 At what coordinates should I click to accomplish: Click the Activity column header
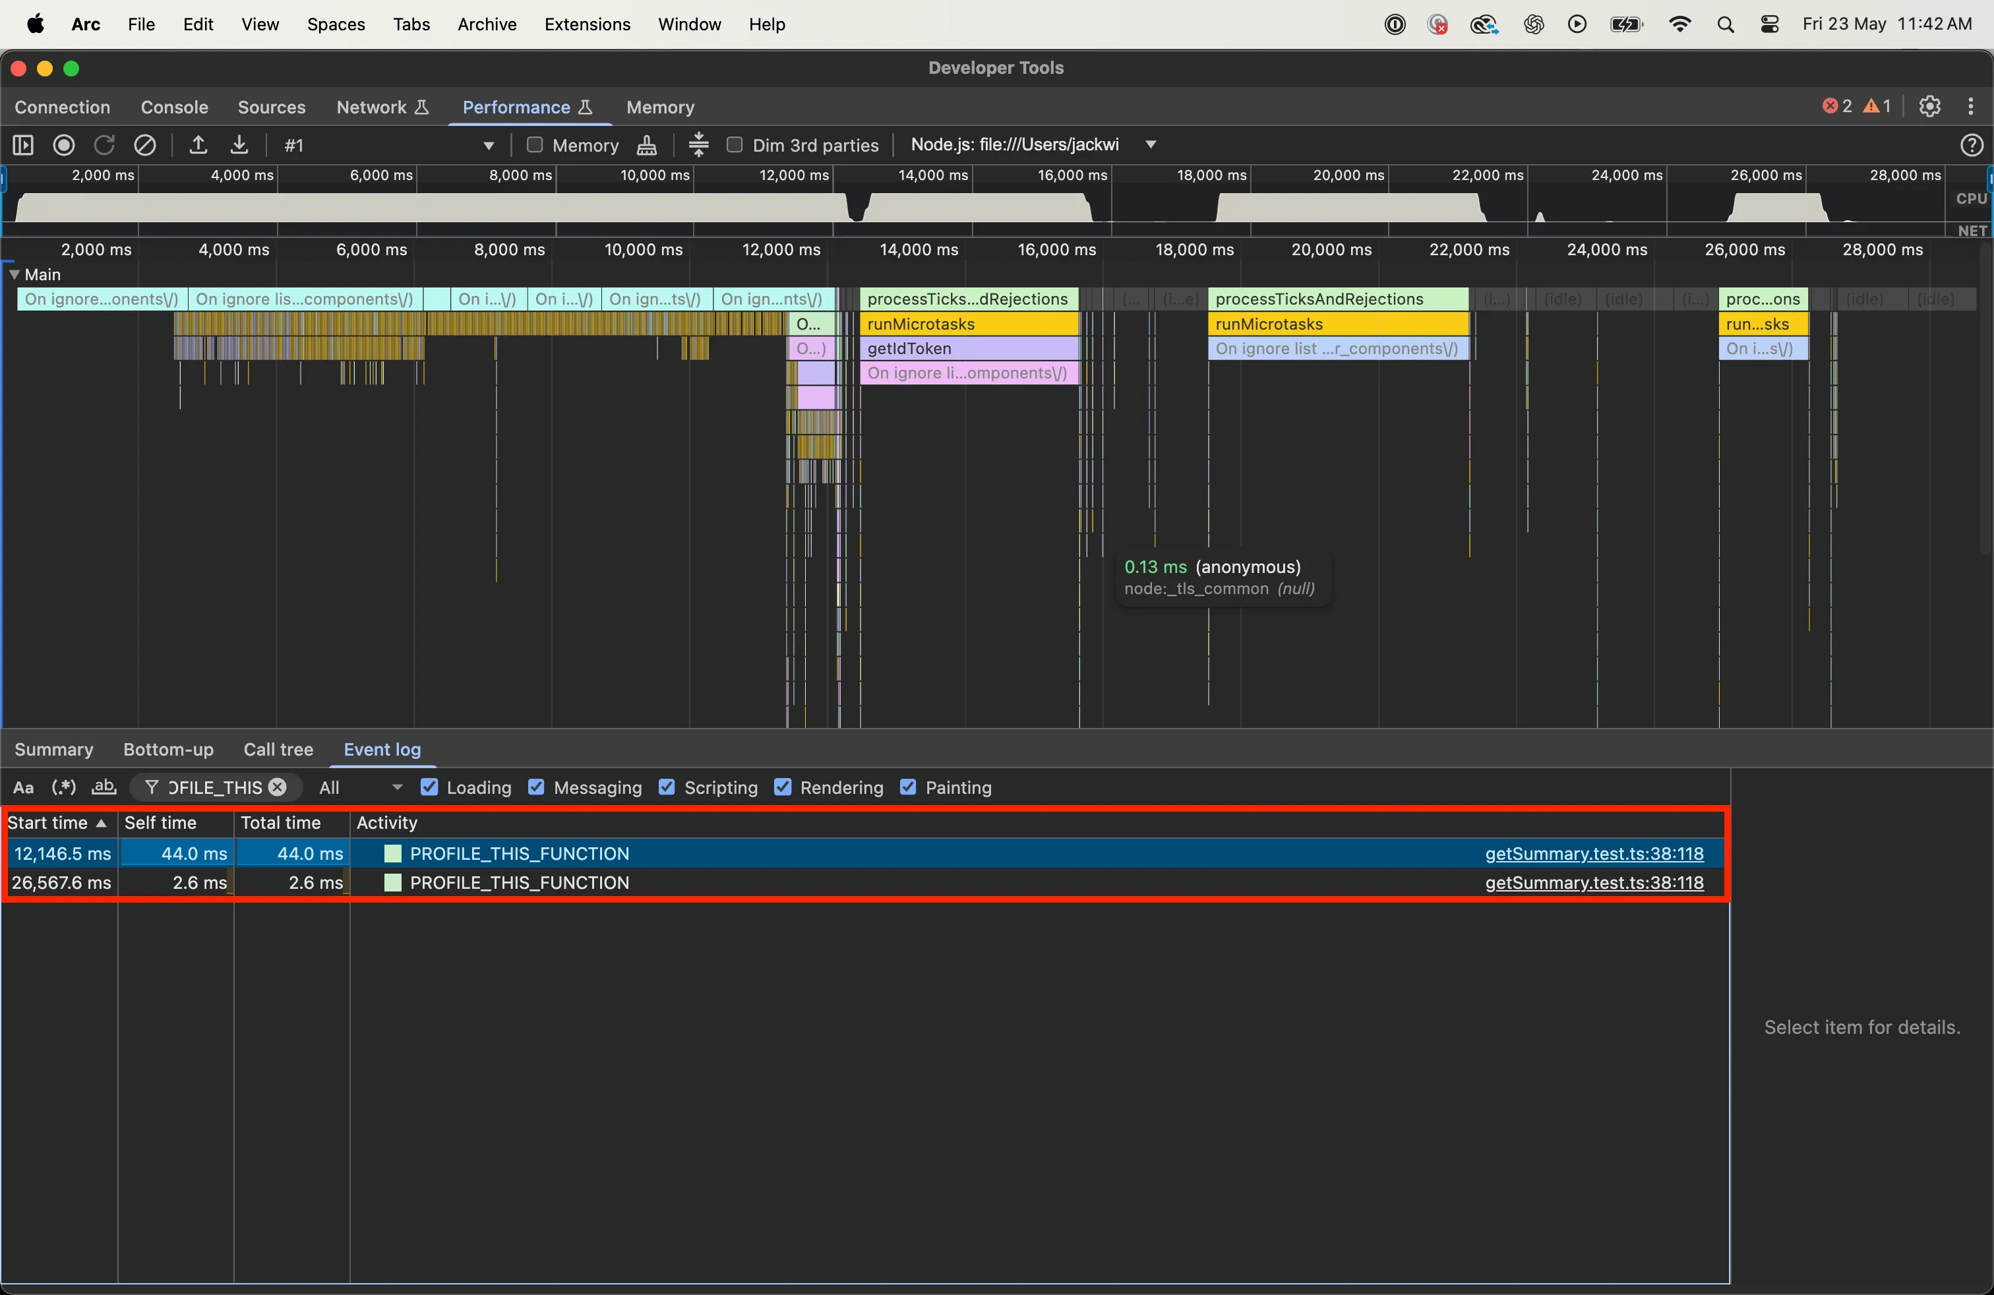click(x=1037, y=823)
